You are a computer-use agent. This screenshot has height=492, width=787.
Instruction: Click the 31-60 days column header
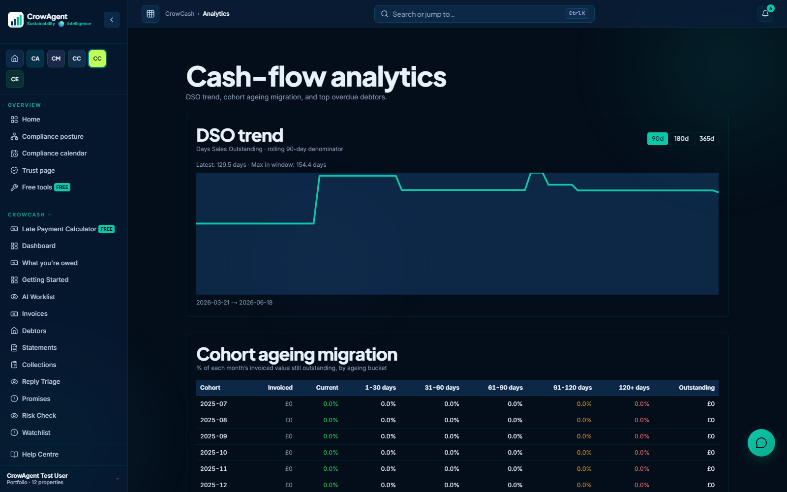(442, 388)
